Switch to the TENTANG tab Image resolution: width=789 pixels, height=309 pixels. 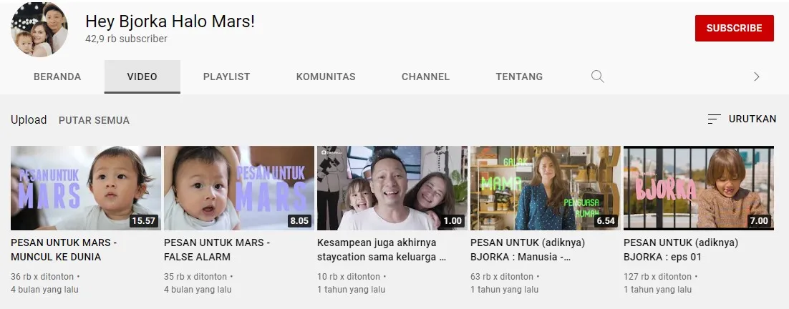pos(519,77)
